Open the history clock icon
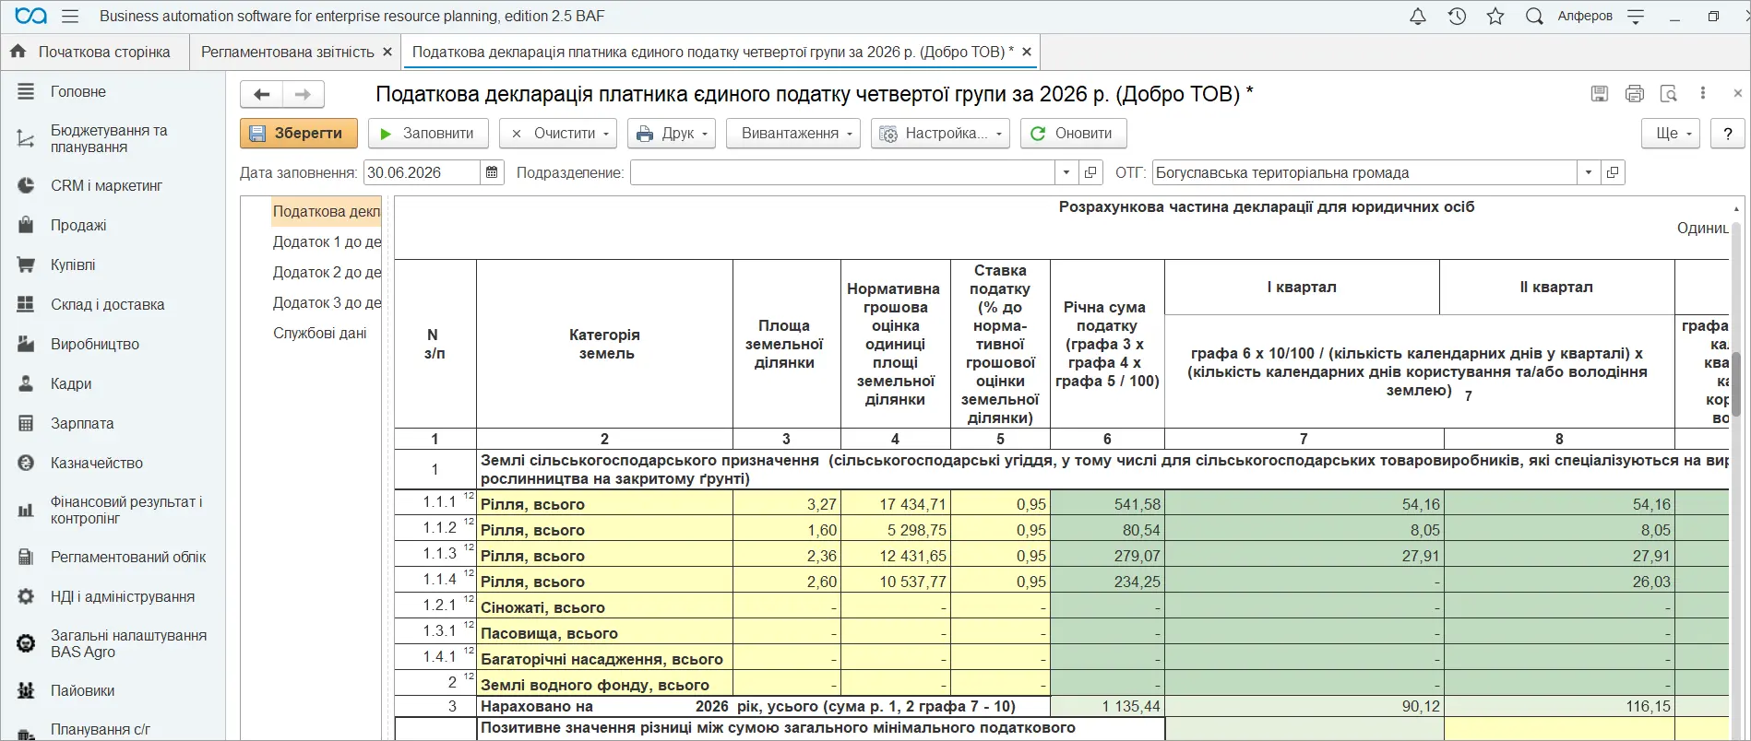 [x=1457, y=17]
